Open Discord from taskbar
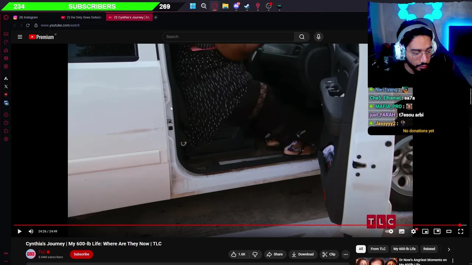The image size is (472, 265). [x=236, y=6]
